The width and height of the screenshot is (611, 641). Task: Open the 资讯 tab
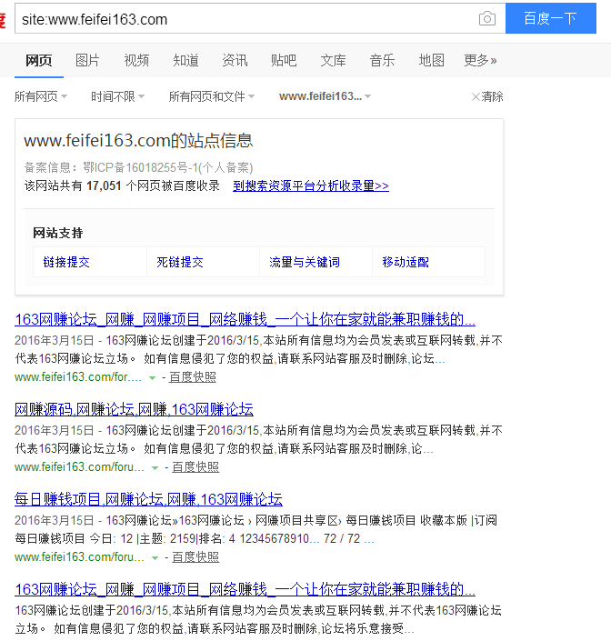click(235, 61)
